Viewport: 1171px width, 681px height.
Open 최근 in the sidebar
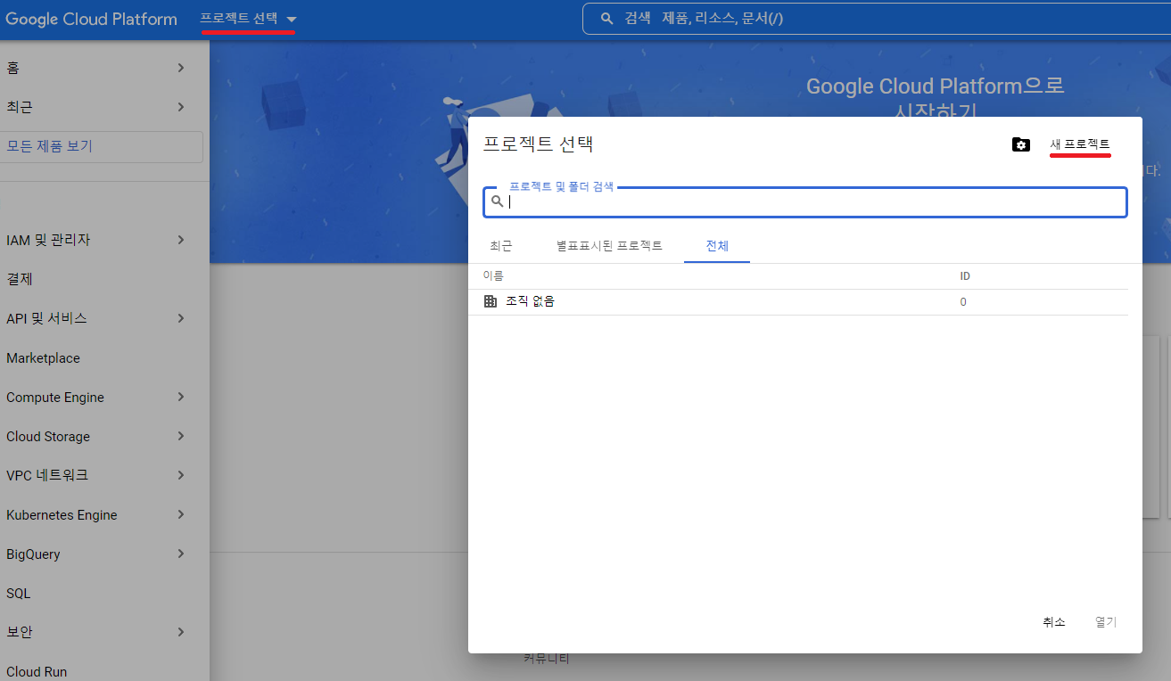click(20, 107)
